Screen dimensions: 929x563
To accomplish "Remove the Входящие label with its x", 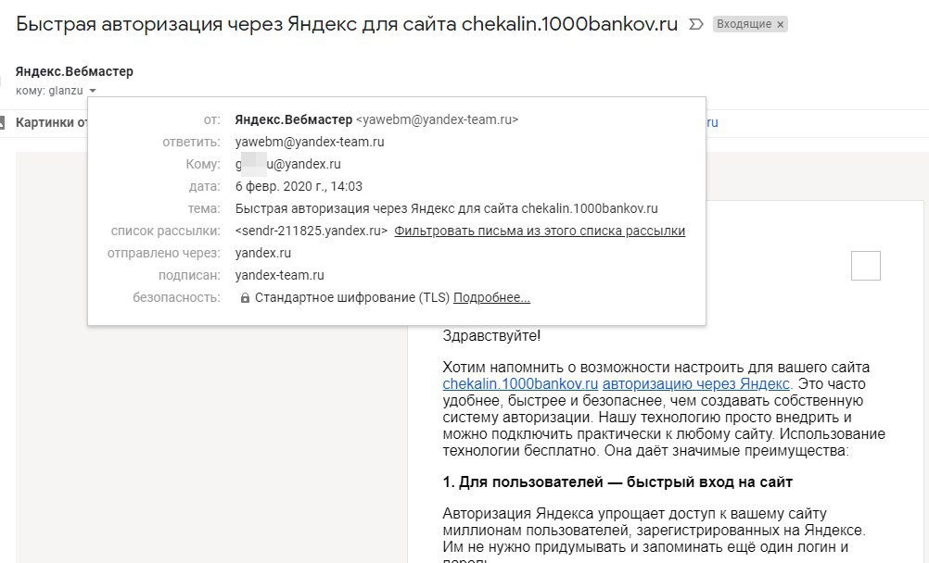I will click(x=781, y=24).
